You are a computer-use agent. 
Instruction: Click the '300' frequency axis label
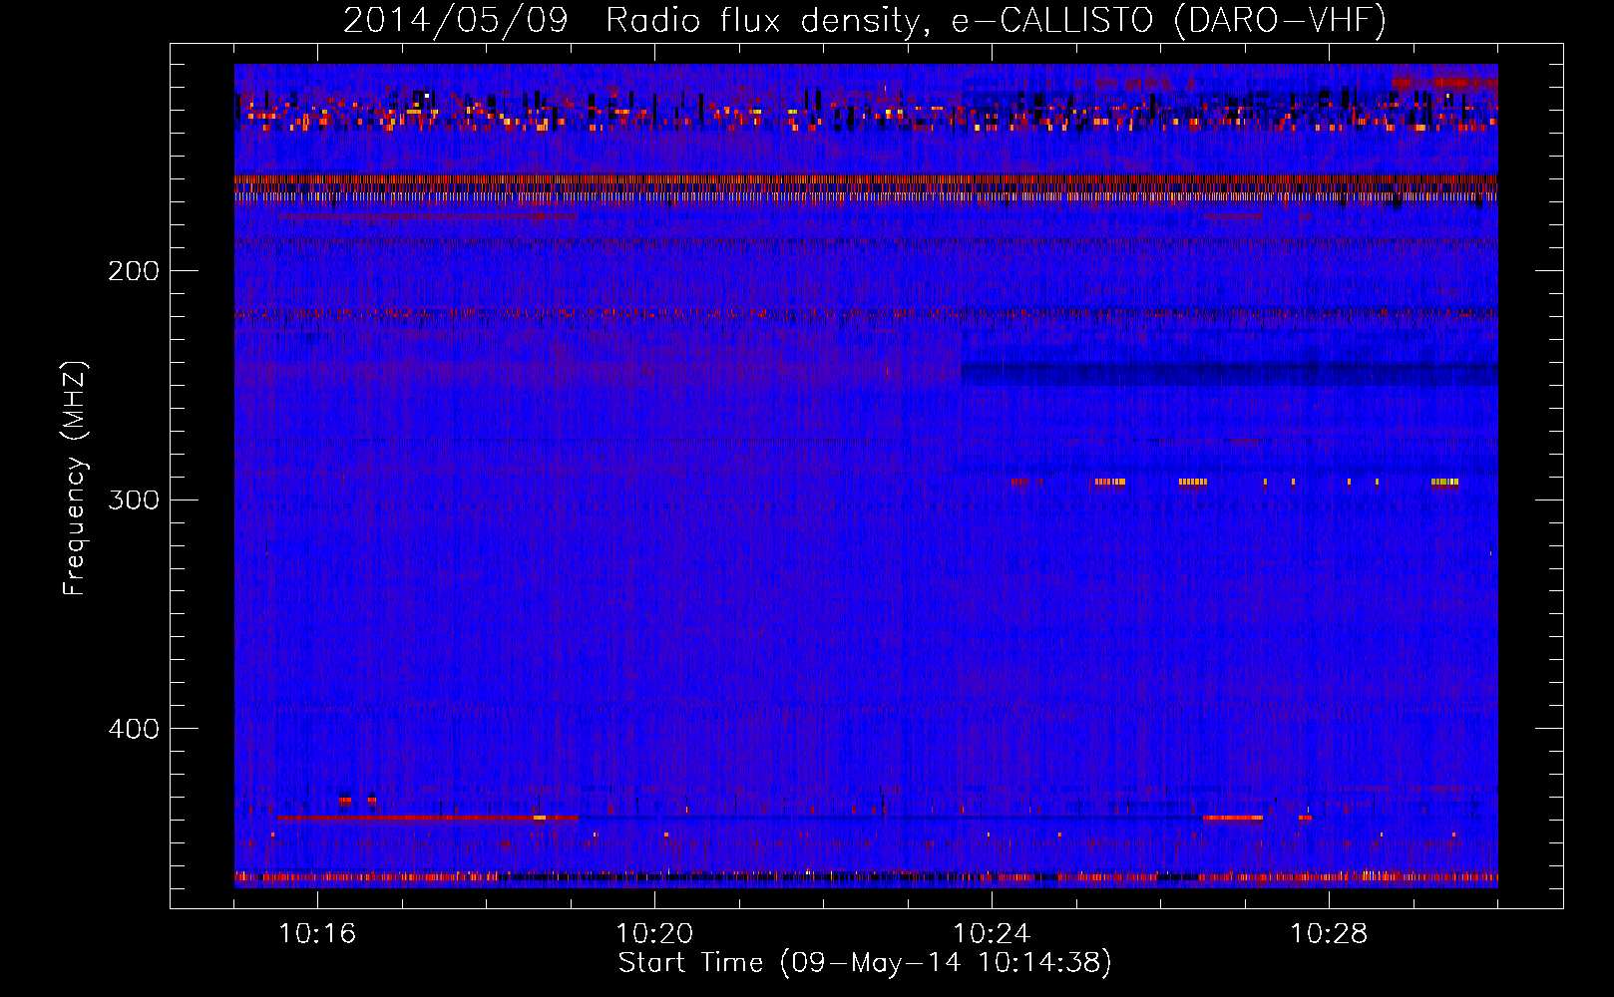(134, 499)
